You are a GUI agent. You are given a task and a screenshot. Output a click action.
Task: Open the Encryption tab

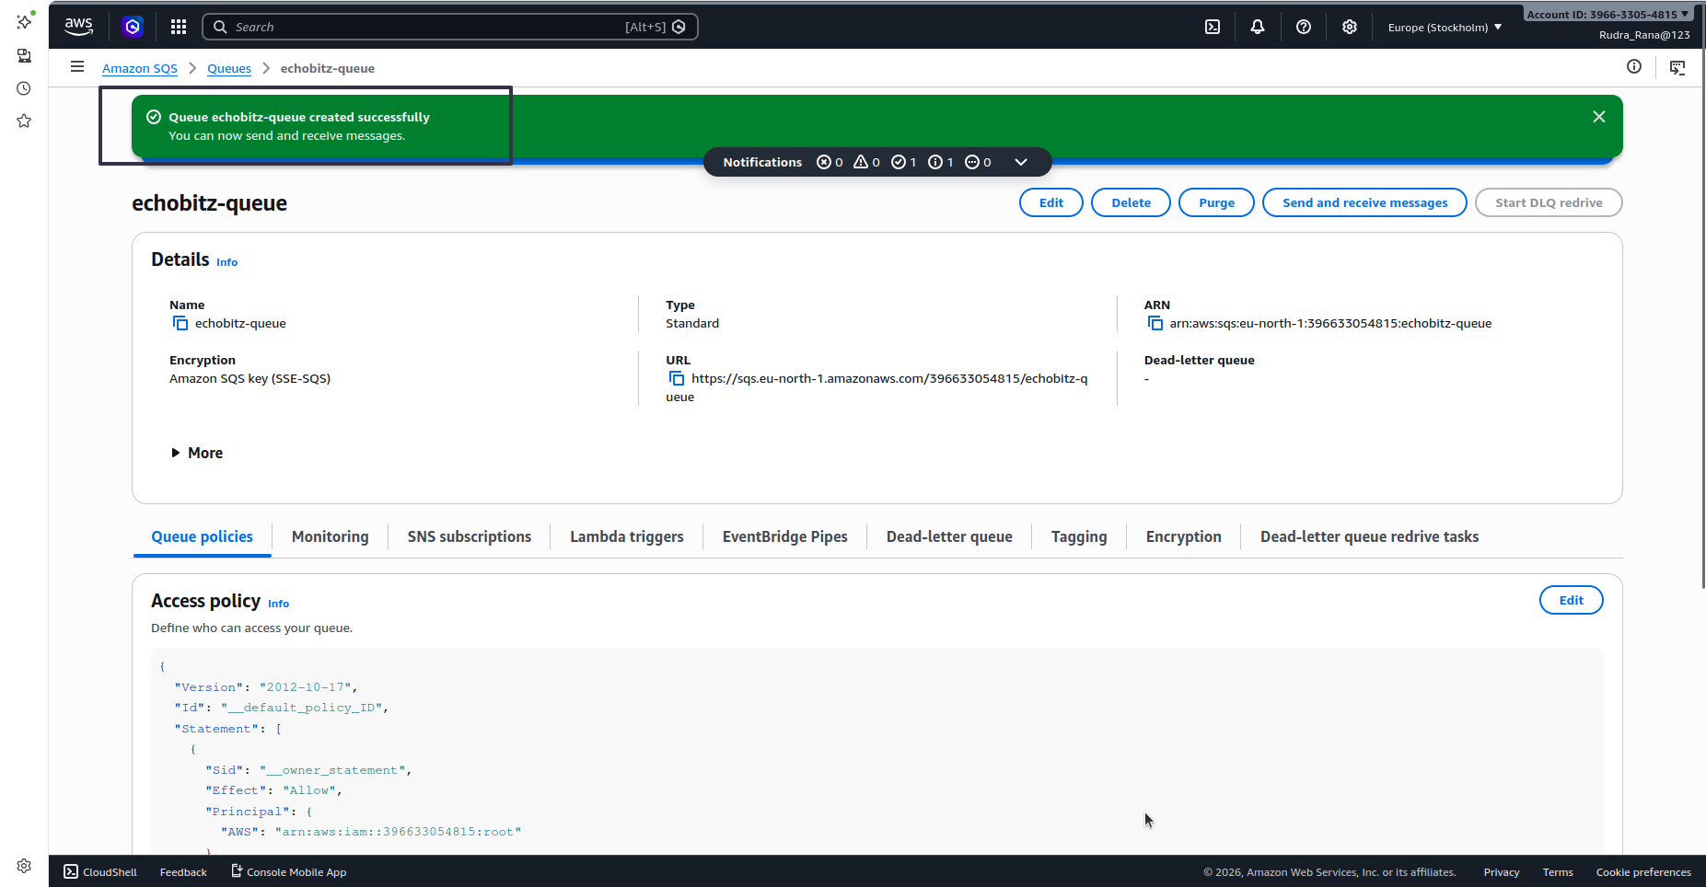1184,536
